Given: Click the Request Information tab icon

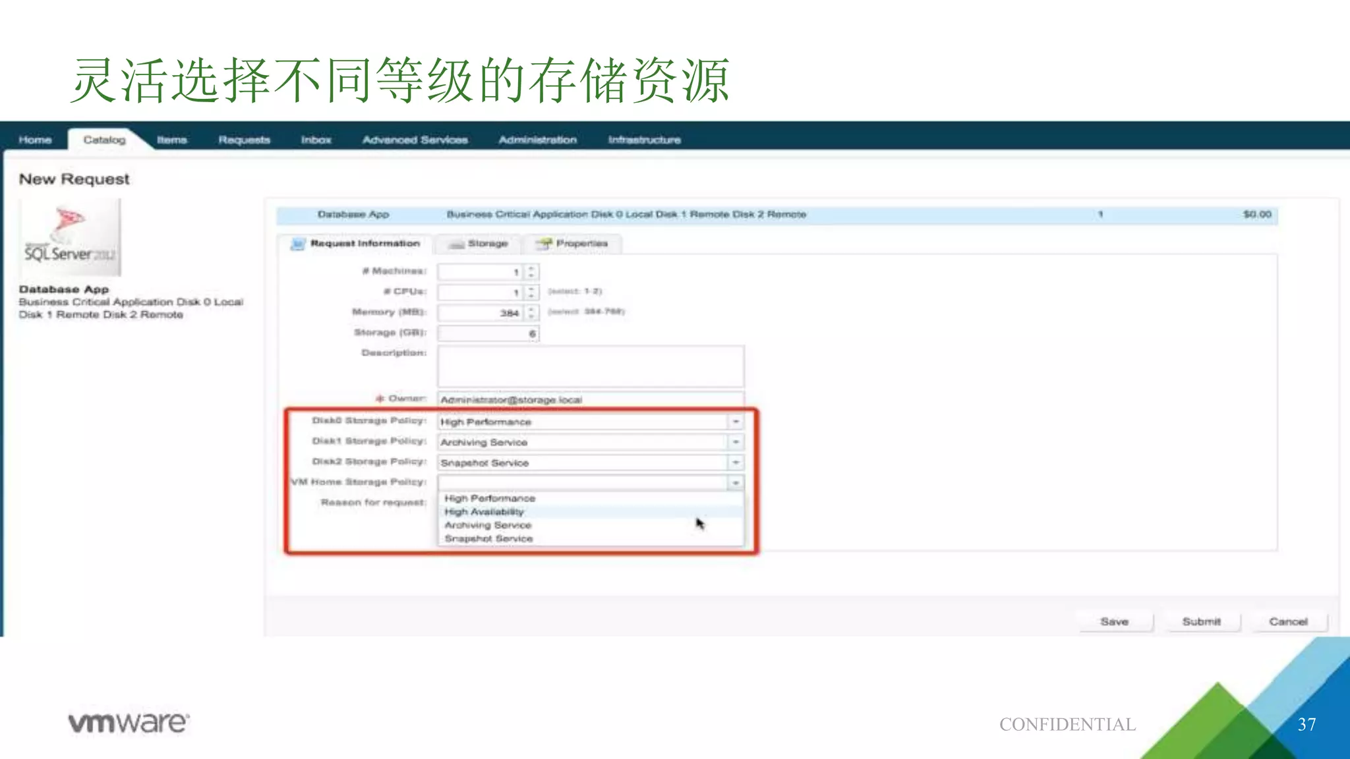Looking at the screenshot, I should [x=298, y=244].
